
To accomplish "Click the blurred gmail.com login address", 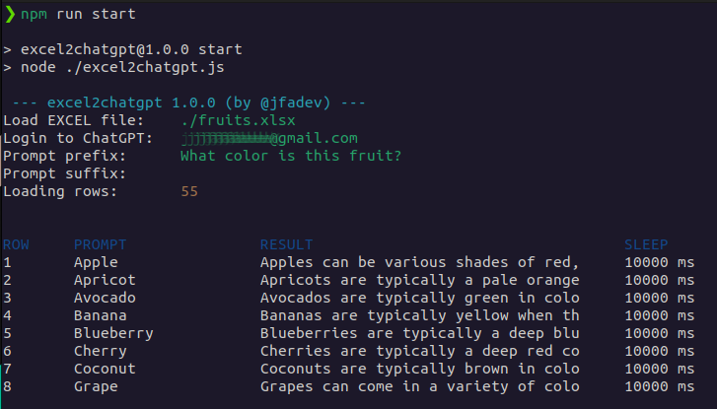I will [x=269, y=138].
